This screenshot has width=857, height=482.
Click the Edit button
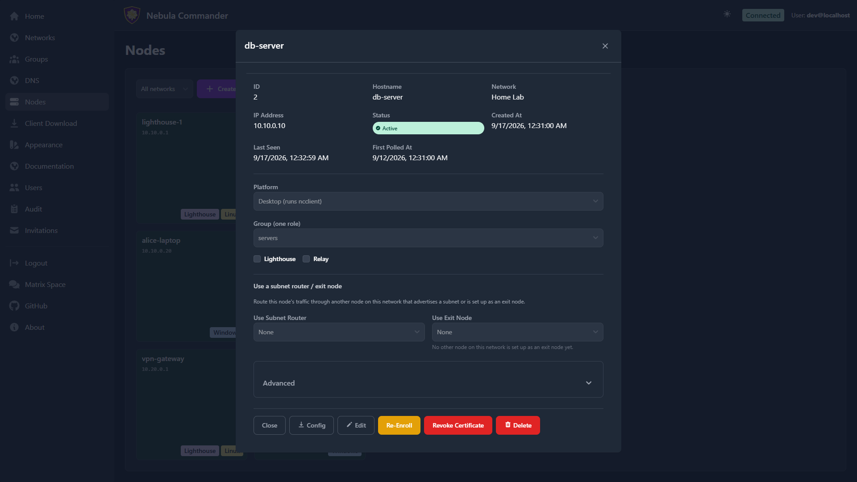356,425
